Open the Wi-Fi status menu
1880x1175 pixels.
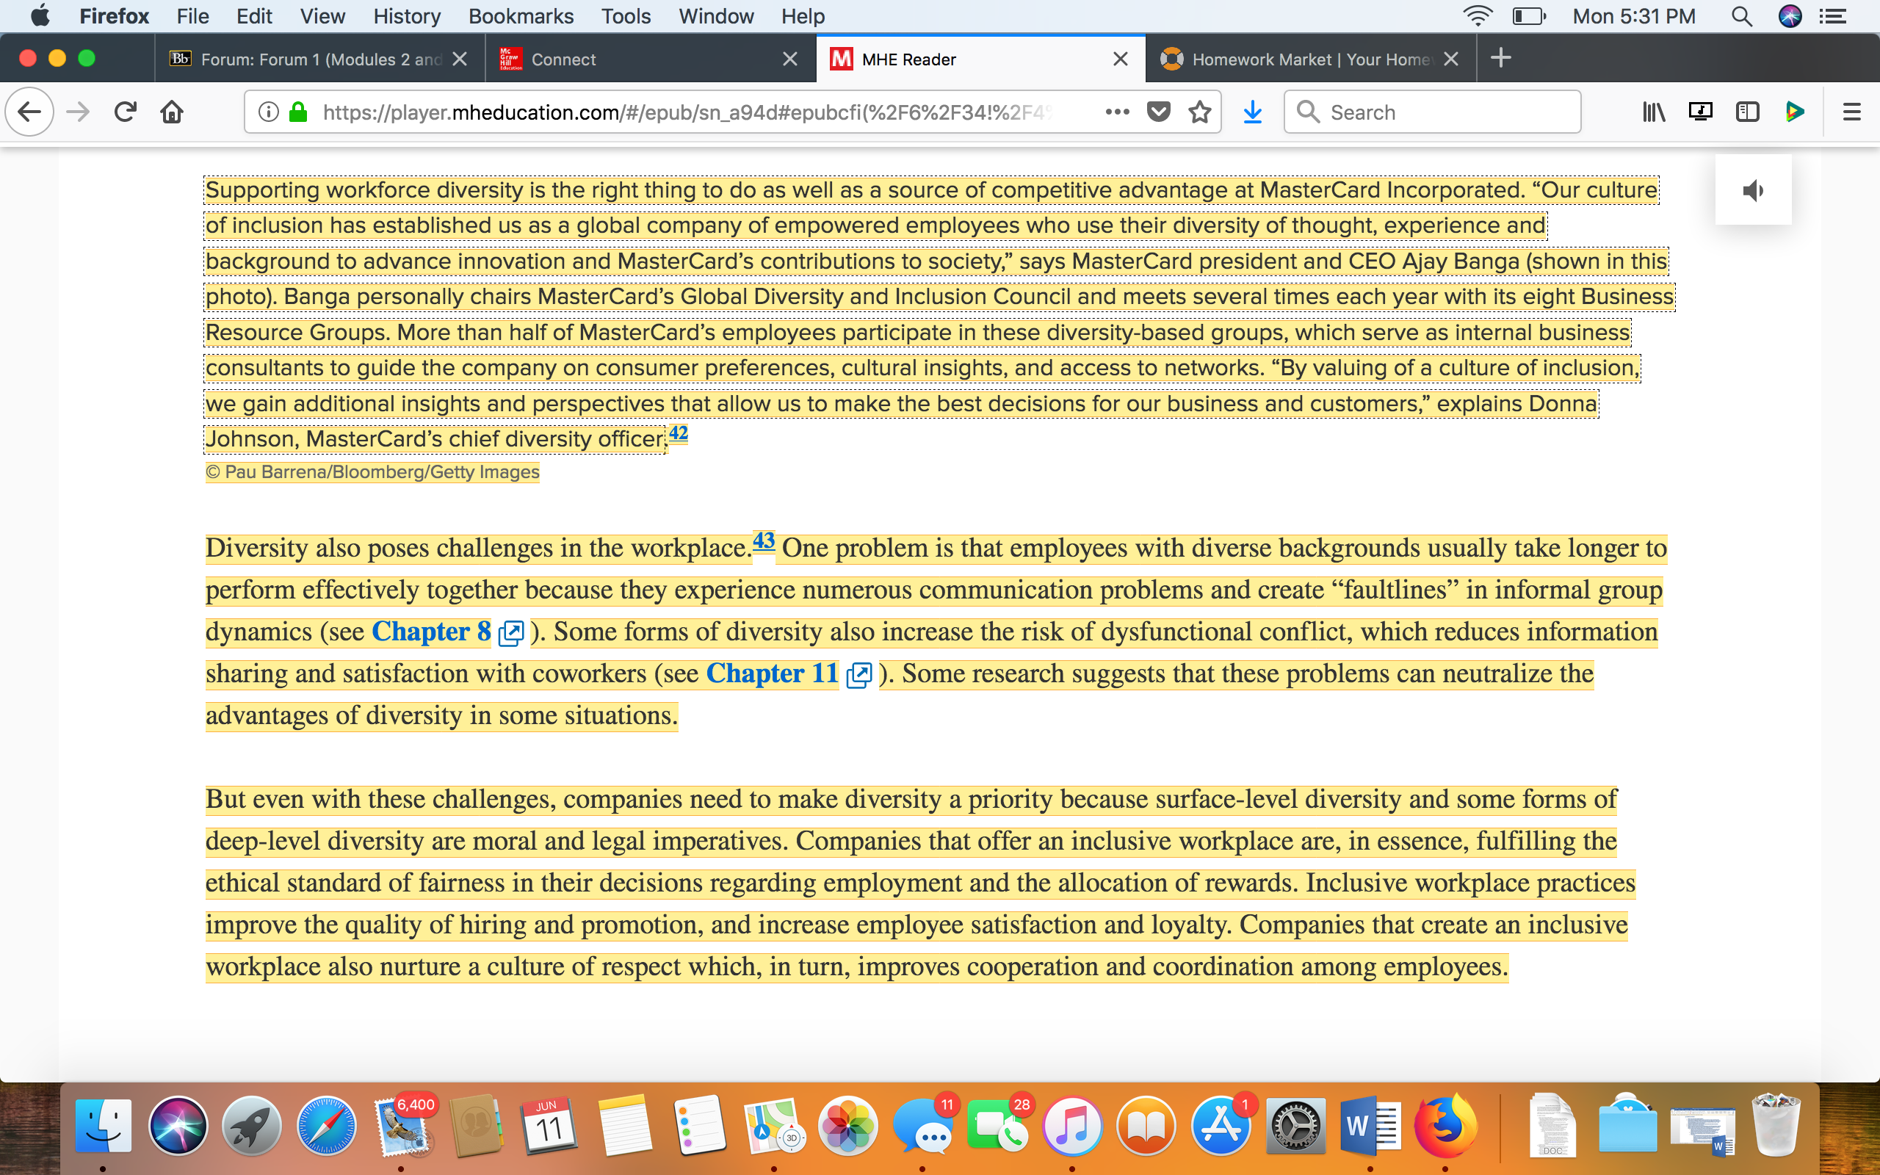point(1476,16)
